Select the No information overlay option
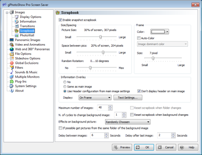 65,82
